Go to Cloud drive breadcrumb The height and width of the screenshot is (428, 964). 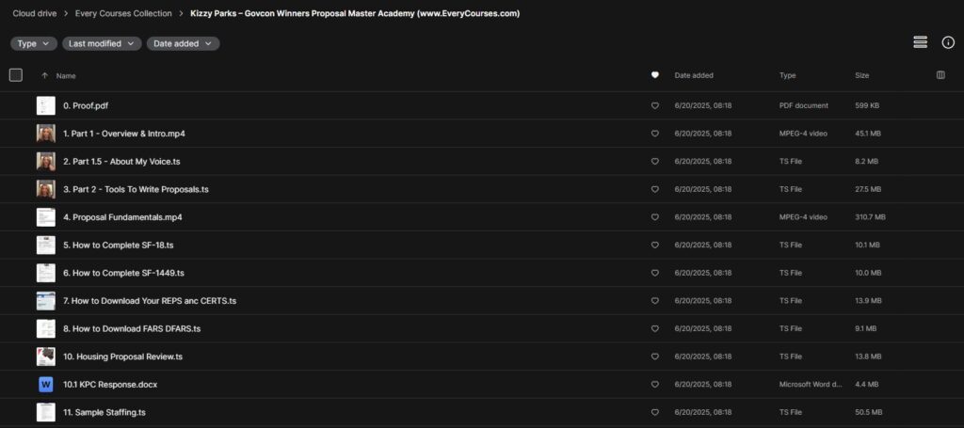pos(35,13)
